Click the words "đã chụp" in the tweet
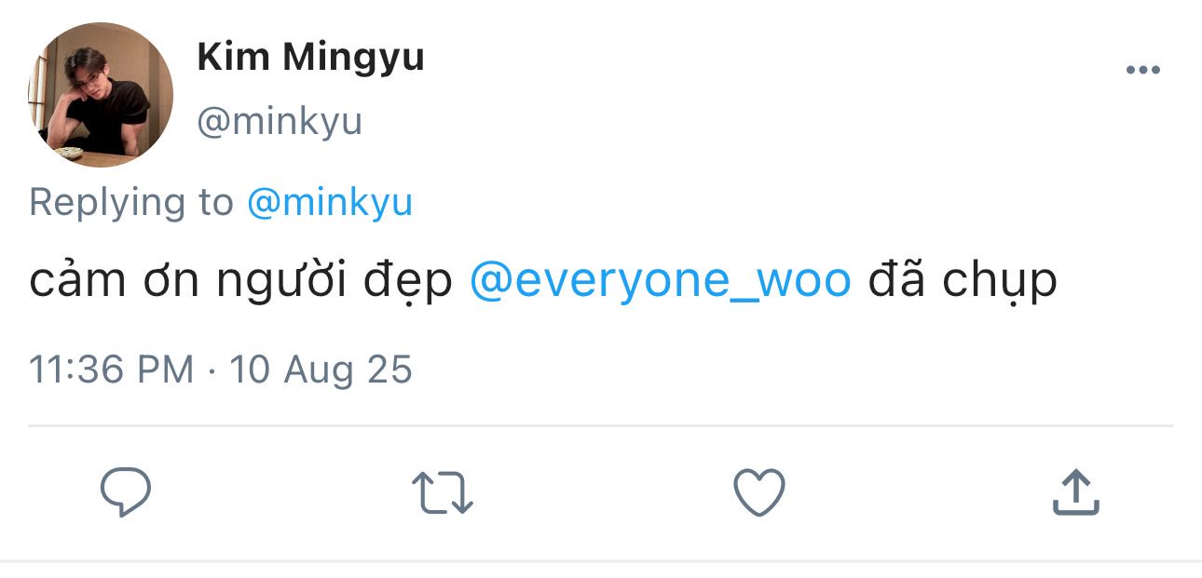The width and height of the screenshot is (1202, 578). click(x=963, y=281)
